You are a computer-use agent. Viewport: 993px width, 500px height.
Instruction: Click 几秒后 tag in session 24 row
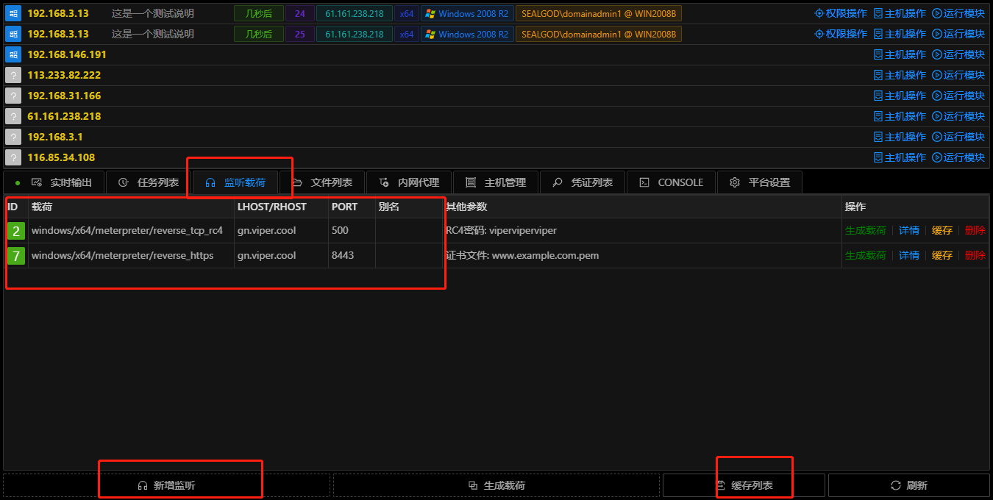click(259, 13)
